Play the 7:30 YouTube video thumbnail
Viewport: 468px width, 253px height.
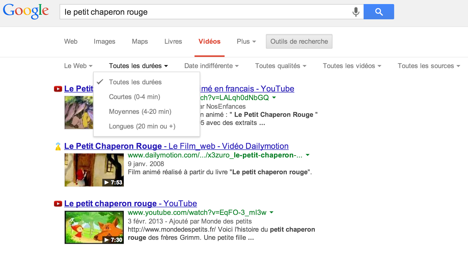point(94,227)
